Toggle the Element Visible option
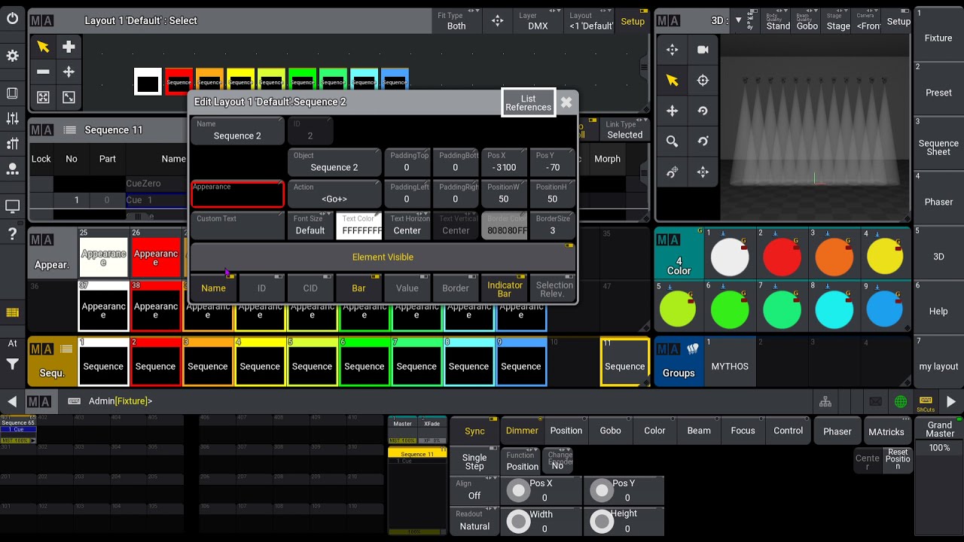The image size is (964, 542). [383, 257]
